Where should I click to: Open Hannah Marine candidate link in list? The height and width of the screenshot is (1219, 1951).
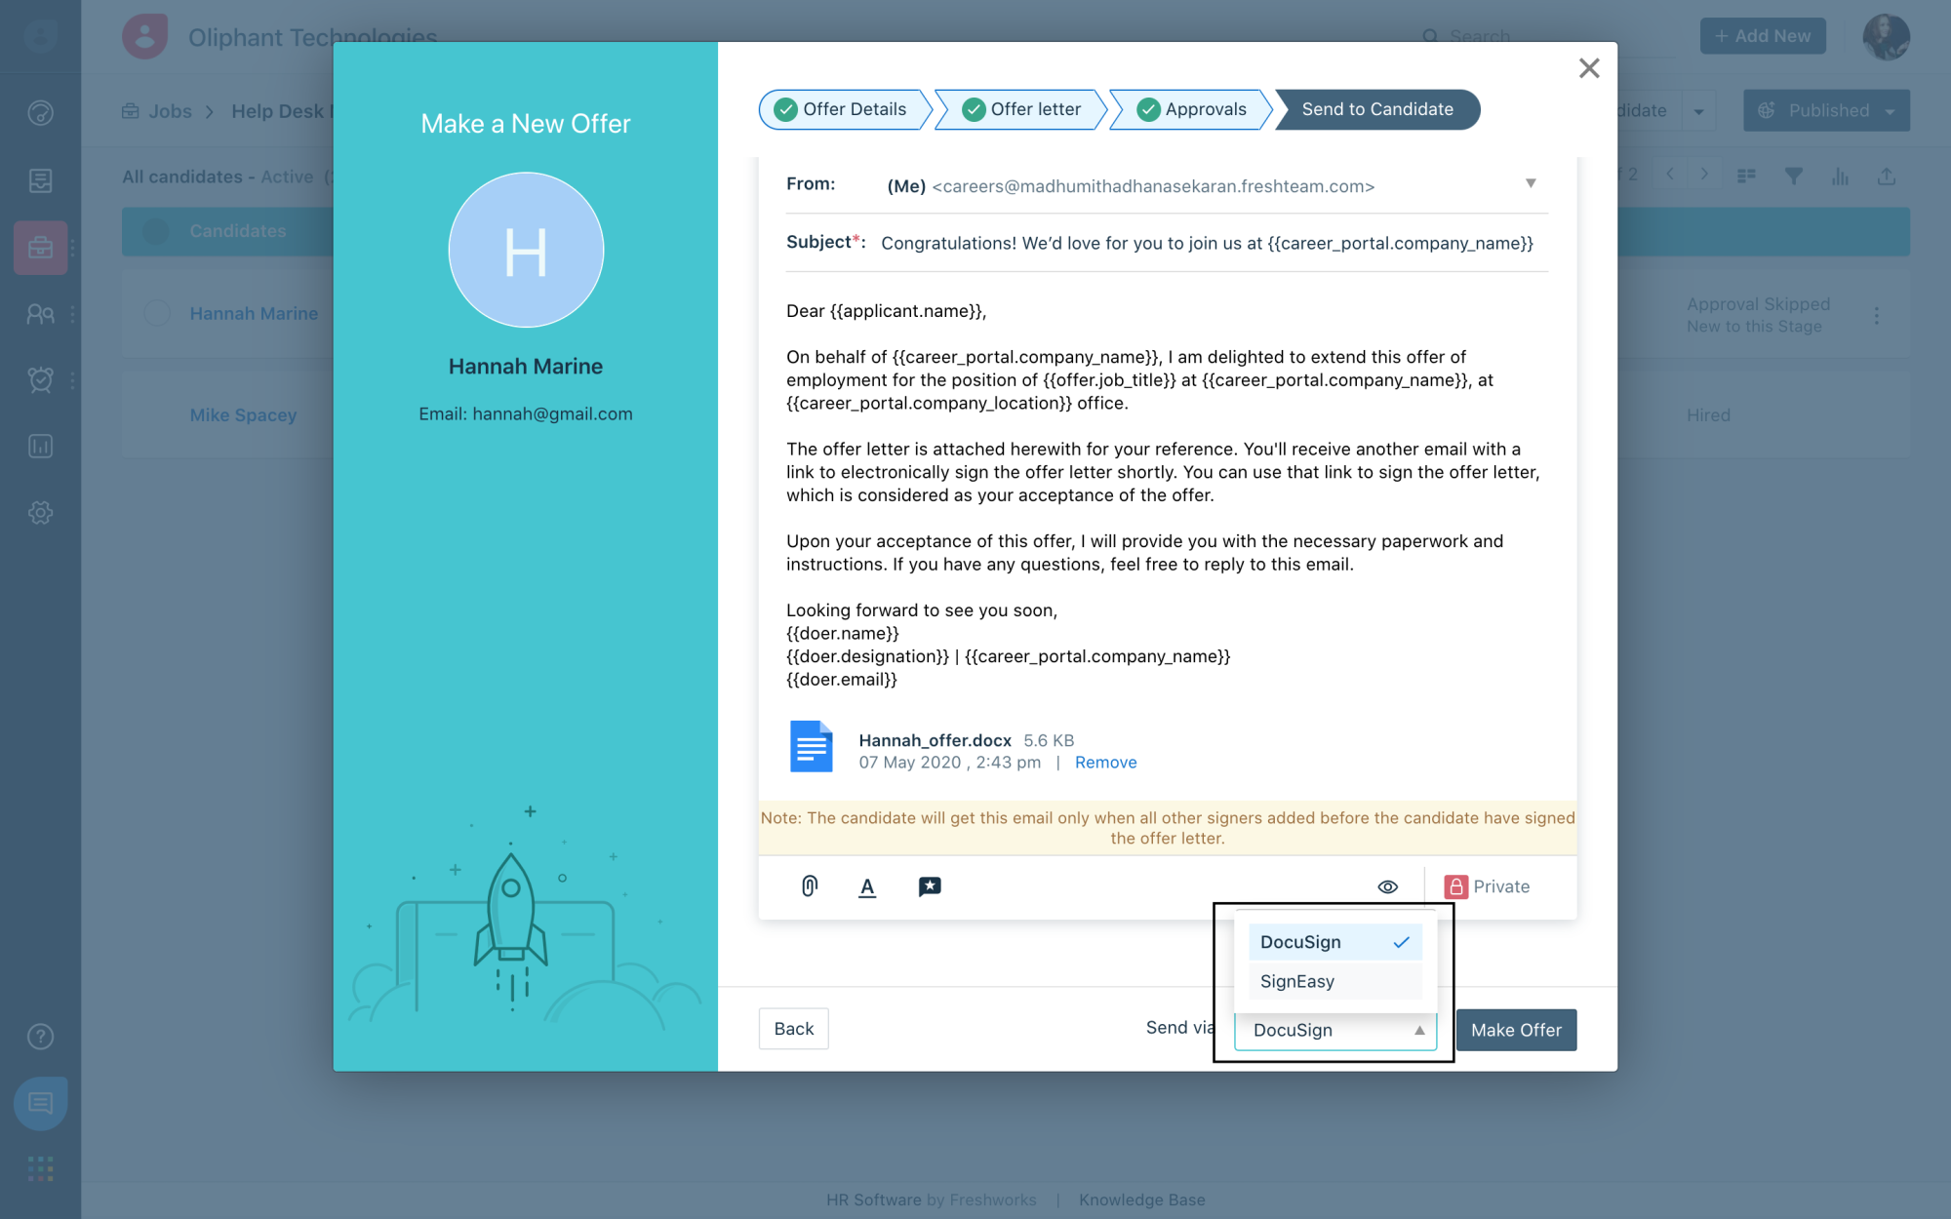(254, 313)
